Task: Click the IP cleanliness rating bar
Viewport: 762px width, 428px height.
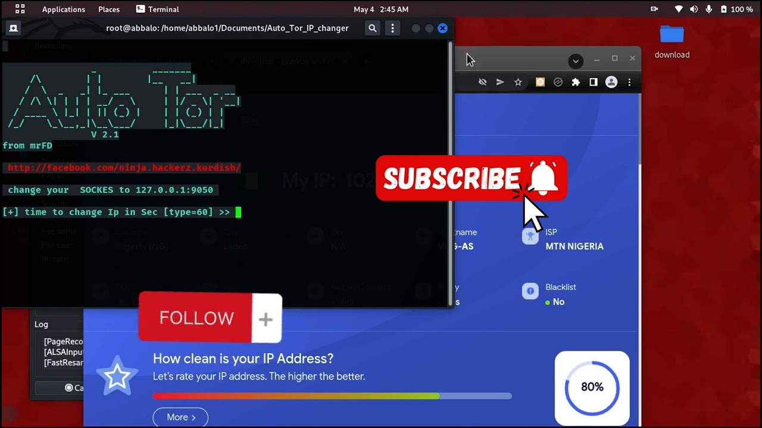Action: click(x=332, y=396)
